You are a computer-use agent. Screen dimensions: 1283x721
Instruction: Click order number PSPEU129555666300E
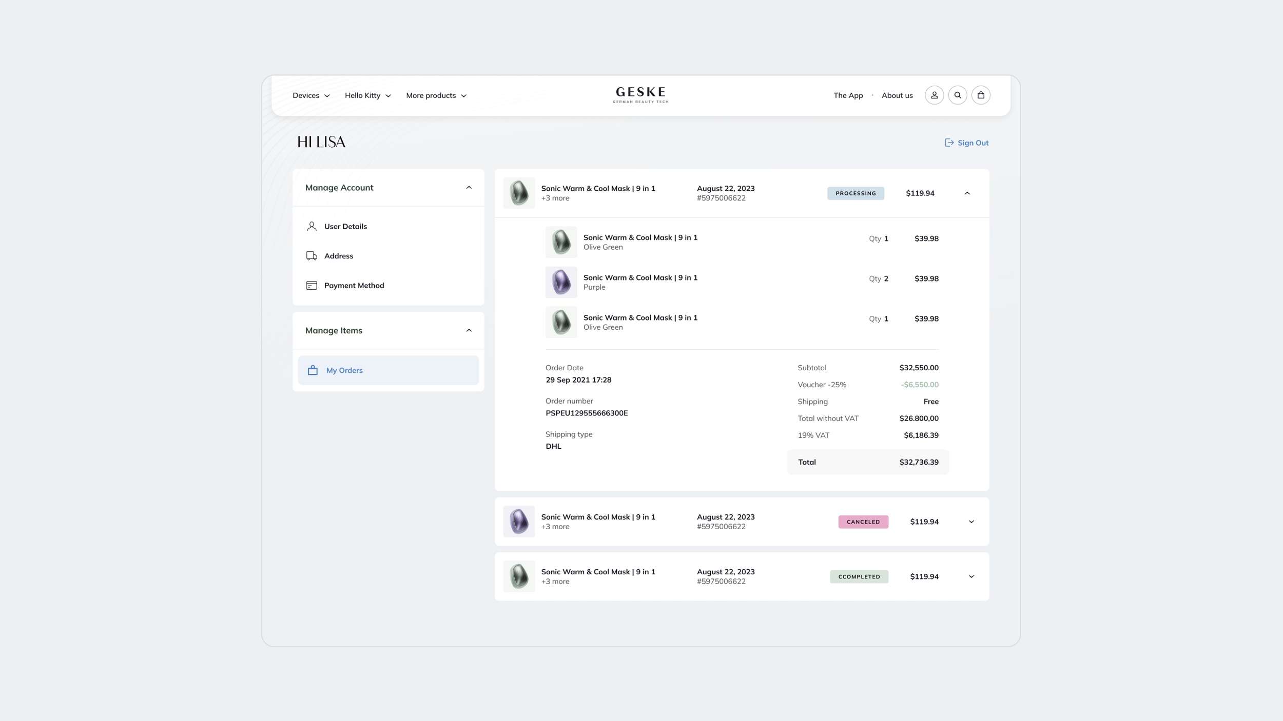[587, 413]
